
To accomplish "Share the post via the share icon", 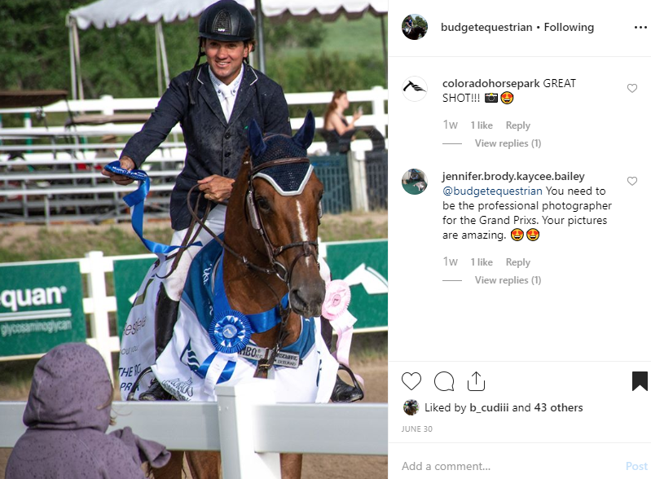I will [x=476, y=381].
